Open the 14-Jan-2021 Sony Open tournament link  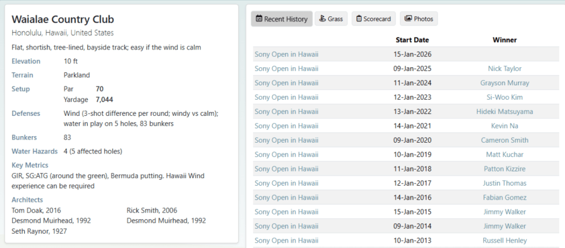point(286,126)
